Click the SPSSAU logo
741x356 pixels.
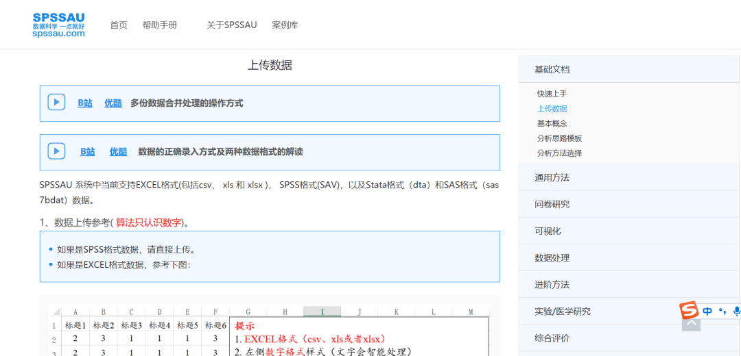(58, 25)
